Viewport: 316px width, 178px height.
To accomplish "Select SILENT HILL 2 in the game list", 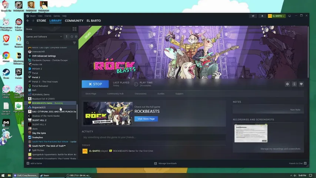I will tap(39, 120).
